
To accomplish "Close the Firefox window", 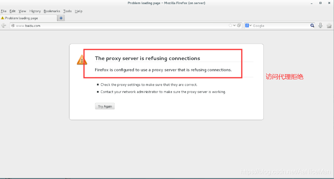I will click(x=329, y=3).
